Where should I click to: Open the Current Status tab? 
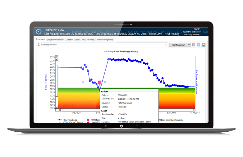[x=73, y=40]
